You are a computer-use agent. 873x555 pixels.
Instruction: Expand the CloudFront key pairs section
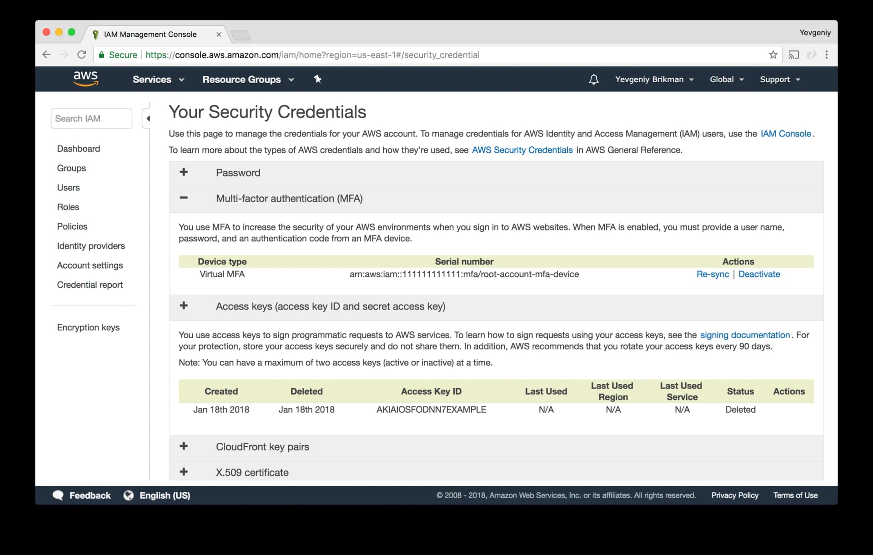pyautogui.click(x=184, y=446)
